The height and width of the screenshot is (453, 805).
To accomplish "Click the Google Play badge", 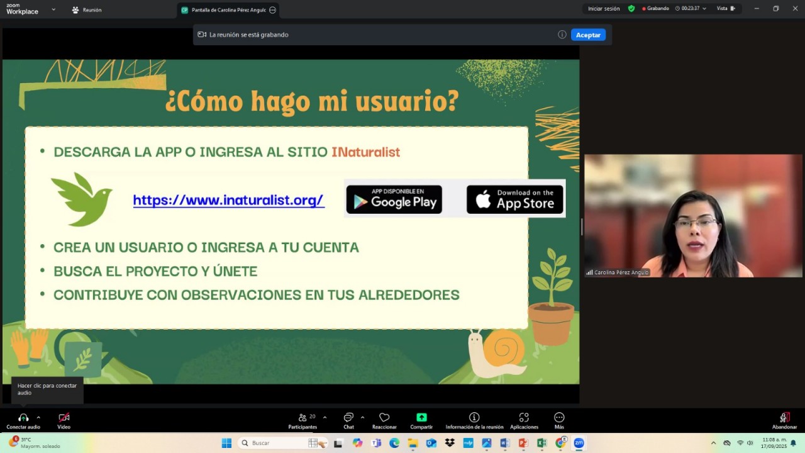I will click(x=394, y=199).
